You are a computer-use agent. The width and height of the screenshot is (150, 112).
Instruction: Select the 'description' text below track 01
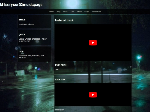59,110
